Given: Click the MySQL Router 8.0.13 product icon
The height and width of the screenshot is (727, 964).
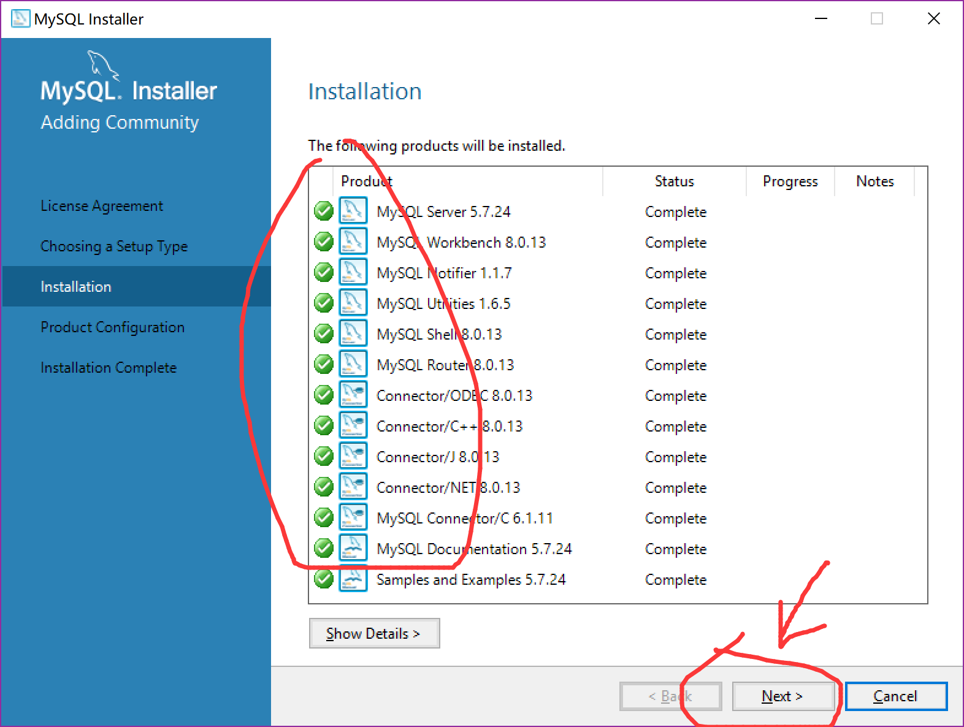Looking at the screenshot, I should (353, 363).
